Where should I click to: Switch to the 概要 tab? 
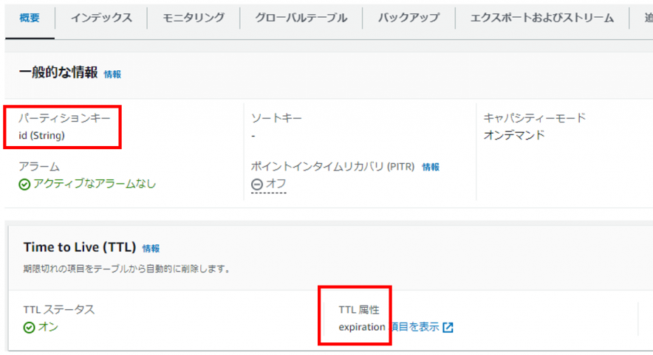29,18
